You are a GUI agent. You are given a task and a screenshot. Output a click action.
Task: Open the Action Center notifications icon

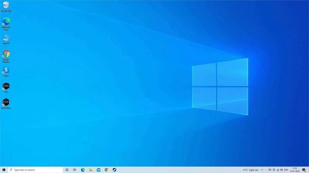coord(304,170)
